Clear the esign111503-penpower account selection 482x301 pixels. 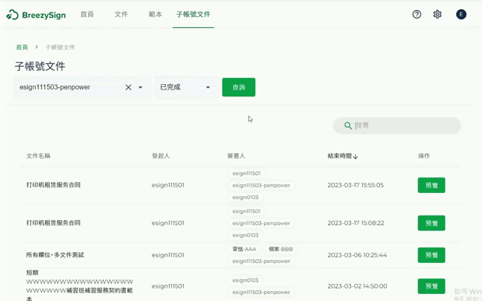click(128, 87)
